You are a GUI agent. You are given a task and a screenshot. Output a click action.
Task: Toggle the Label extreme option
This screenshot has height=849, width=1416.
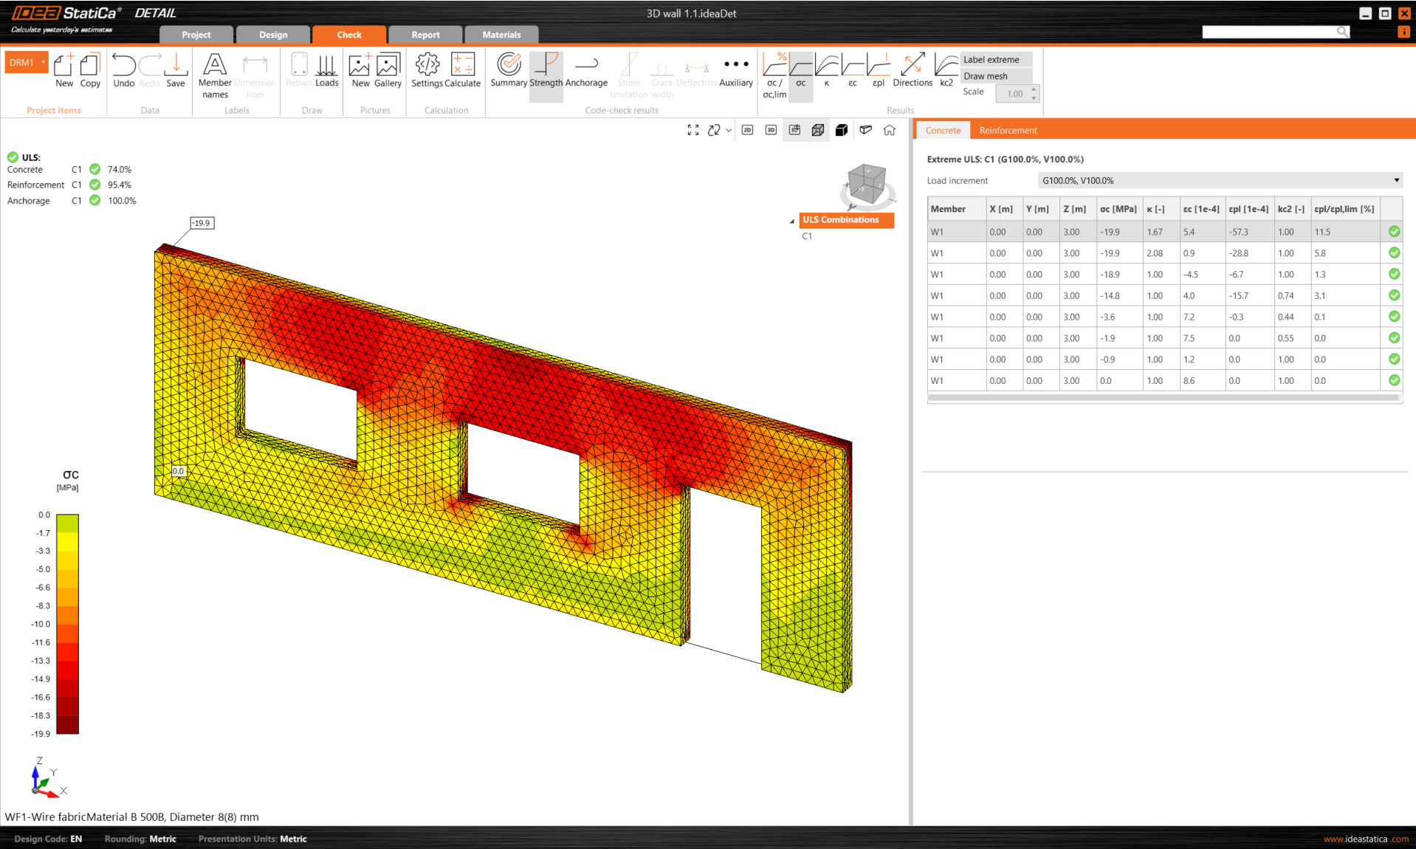pos(991,60)
